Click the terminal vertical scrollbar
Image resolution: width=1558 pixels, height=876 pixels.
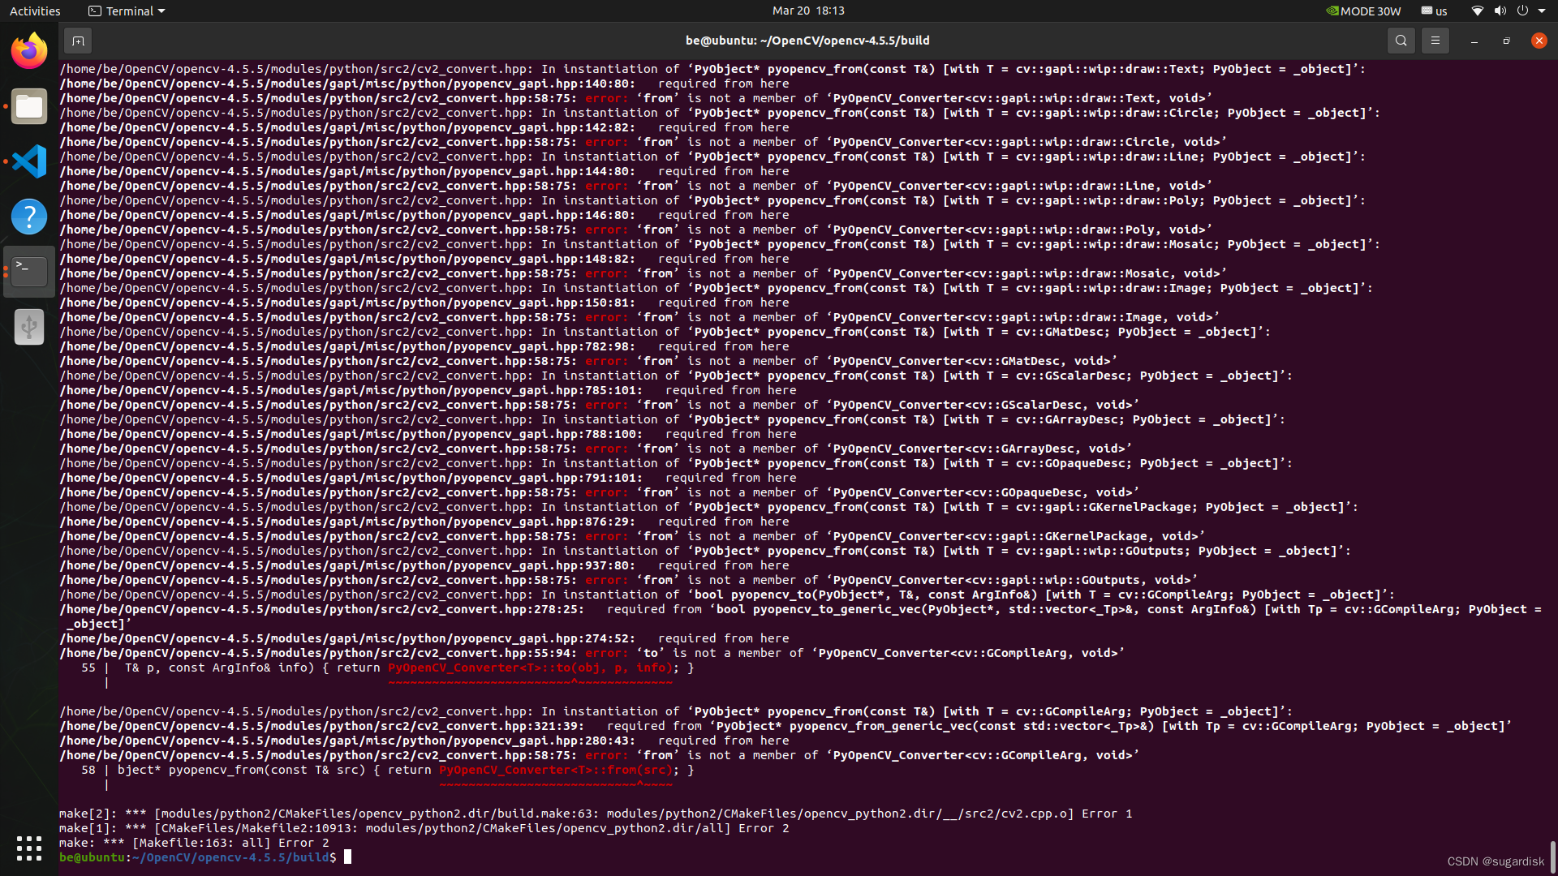(x=1552, y=857)
